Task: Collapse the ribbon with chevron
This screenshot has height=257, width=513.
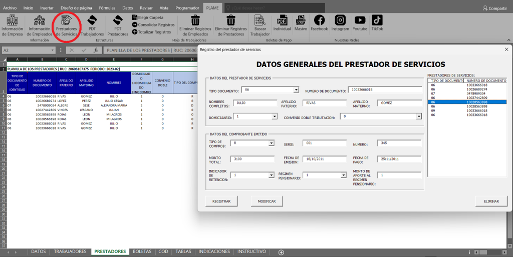Action: [x=509, y=40]
